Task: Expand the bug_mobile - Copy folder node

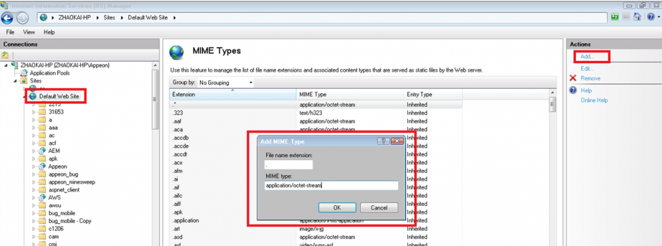Action: pyautogui.click(x=34, y=221)
